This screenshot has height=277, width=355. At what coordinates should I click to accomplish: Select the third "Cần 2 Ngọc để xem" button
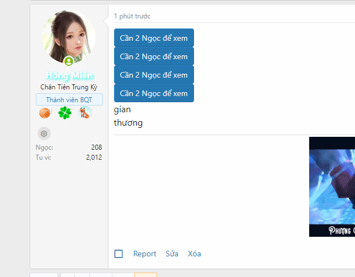pyautogui.click(x=154, y=75)
